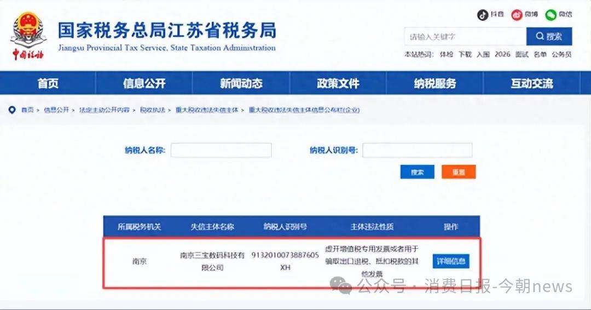Click hot word 2026

point(502,55)
